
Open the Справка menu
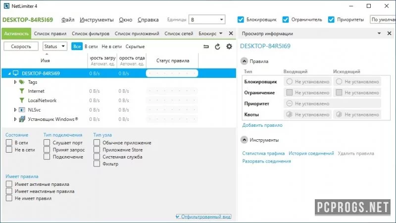point(148,20)
